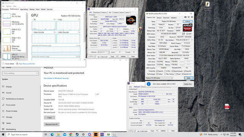This screenshot has width=244, height=137.
Task: Switch to Task Manager Processes tab
Action: [x=5, y=9]
